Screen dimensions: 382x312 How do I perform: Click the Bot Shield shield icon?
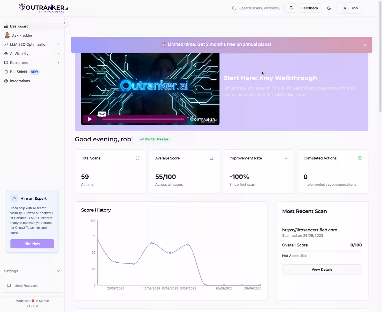6,72
